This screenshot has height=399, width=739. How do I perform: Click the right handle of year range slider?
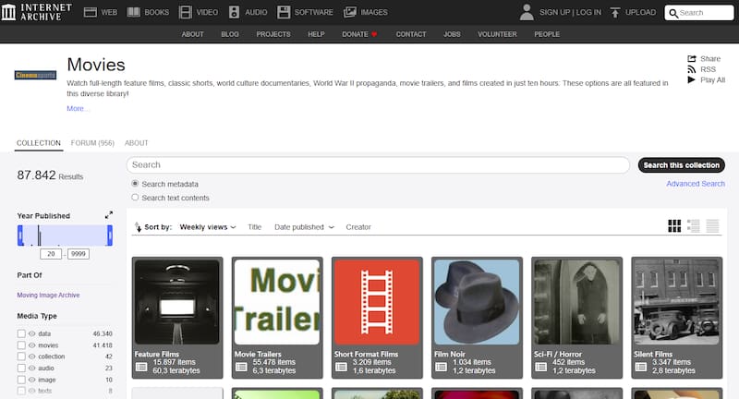tap(110, 236)
